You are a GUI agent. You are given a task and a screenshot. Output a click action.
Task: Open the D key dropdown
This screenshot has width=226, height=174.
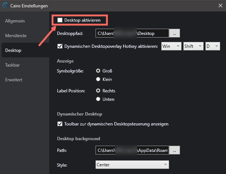213,46
